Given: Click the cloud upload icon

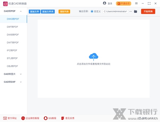Looking at the screenshot, I should pos(94,57).
